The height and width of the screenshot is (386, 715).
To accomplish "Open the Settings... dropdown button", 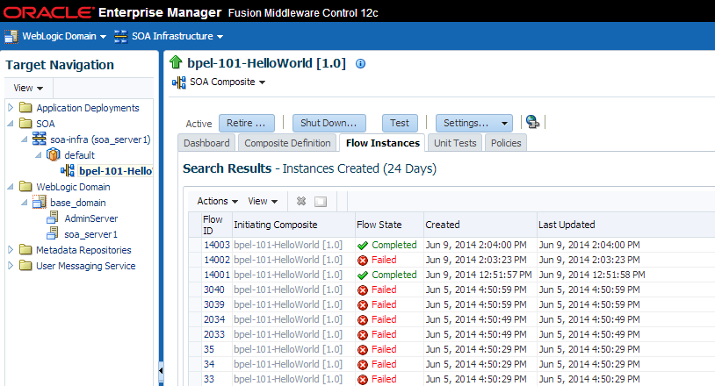I will pyautogui.click(x=474, y=123).
